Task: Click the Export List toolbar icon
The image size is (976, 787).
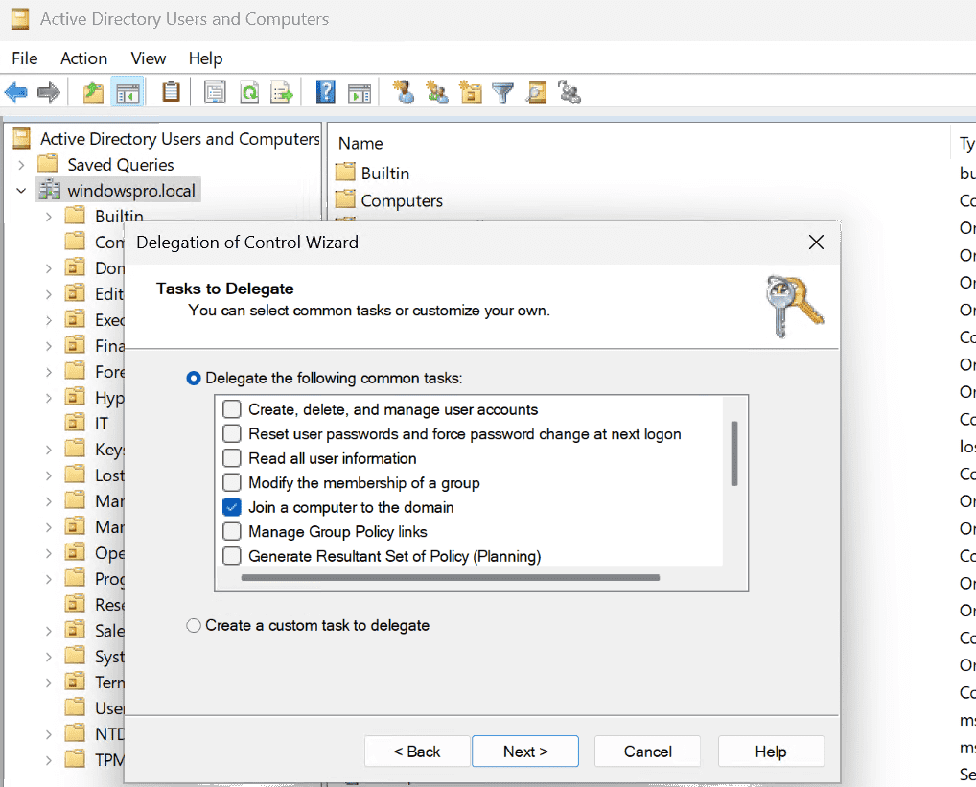Action: point(280,91)
